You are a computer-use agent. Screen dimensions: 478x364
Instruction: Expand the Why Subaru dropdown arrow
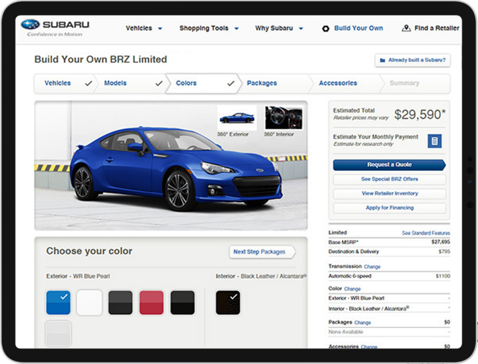click(301, 28)
